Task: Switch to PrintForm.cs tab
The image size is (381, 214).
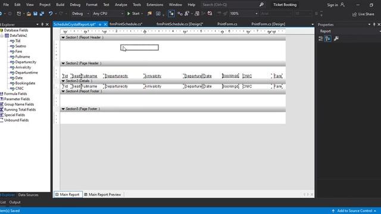Action: [x=227, y=24]
